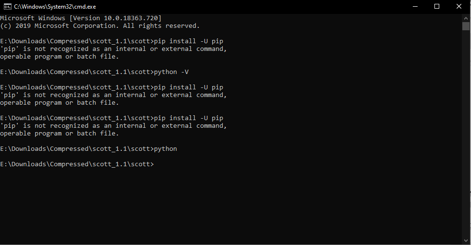Click the first "pip install -U pip" command

point(188,41)
